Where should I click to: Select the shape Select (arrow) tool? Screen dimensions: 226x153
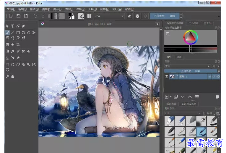point(7,26)
